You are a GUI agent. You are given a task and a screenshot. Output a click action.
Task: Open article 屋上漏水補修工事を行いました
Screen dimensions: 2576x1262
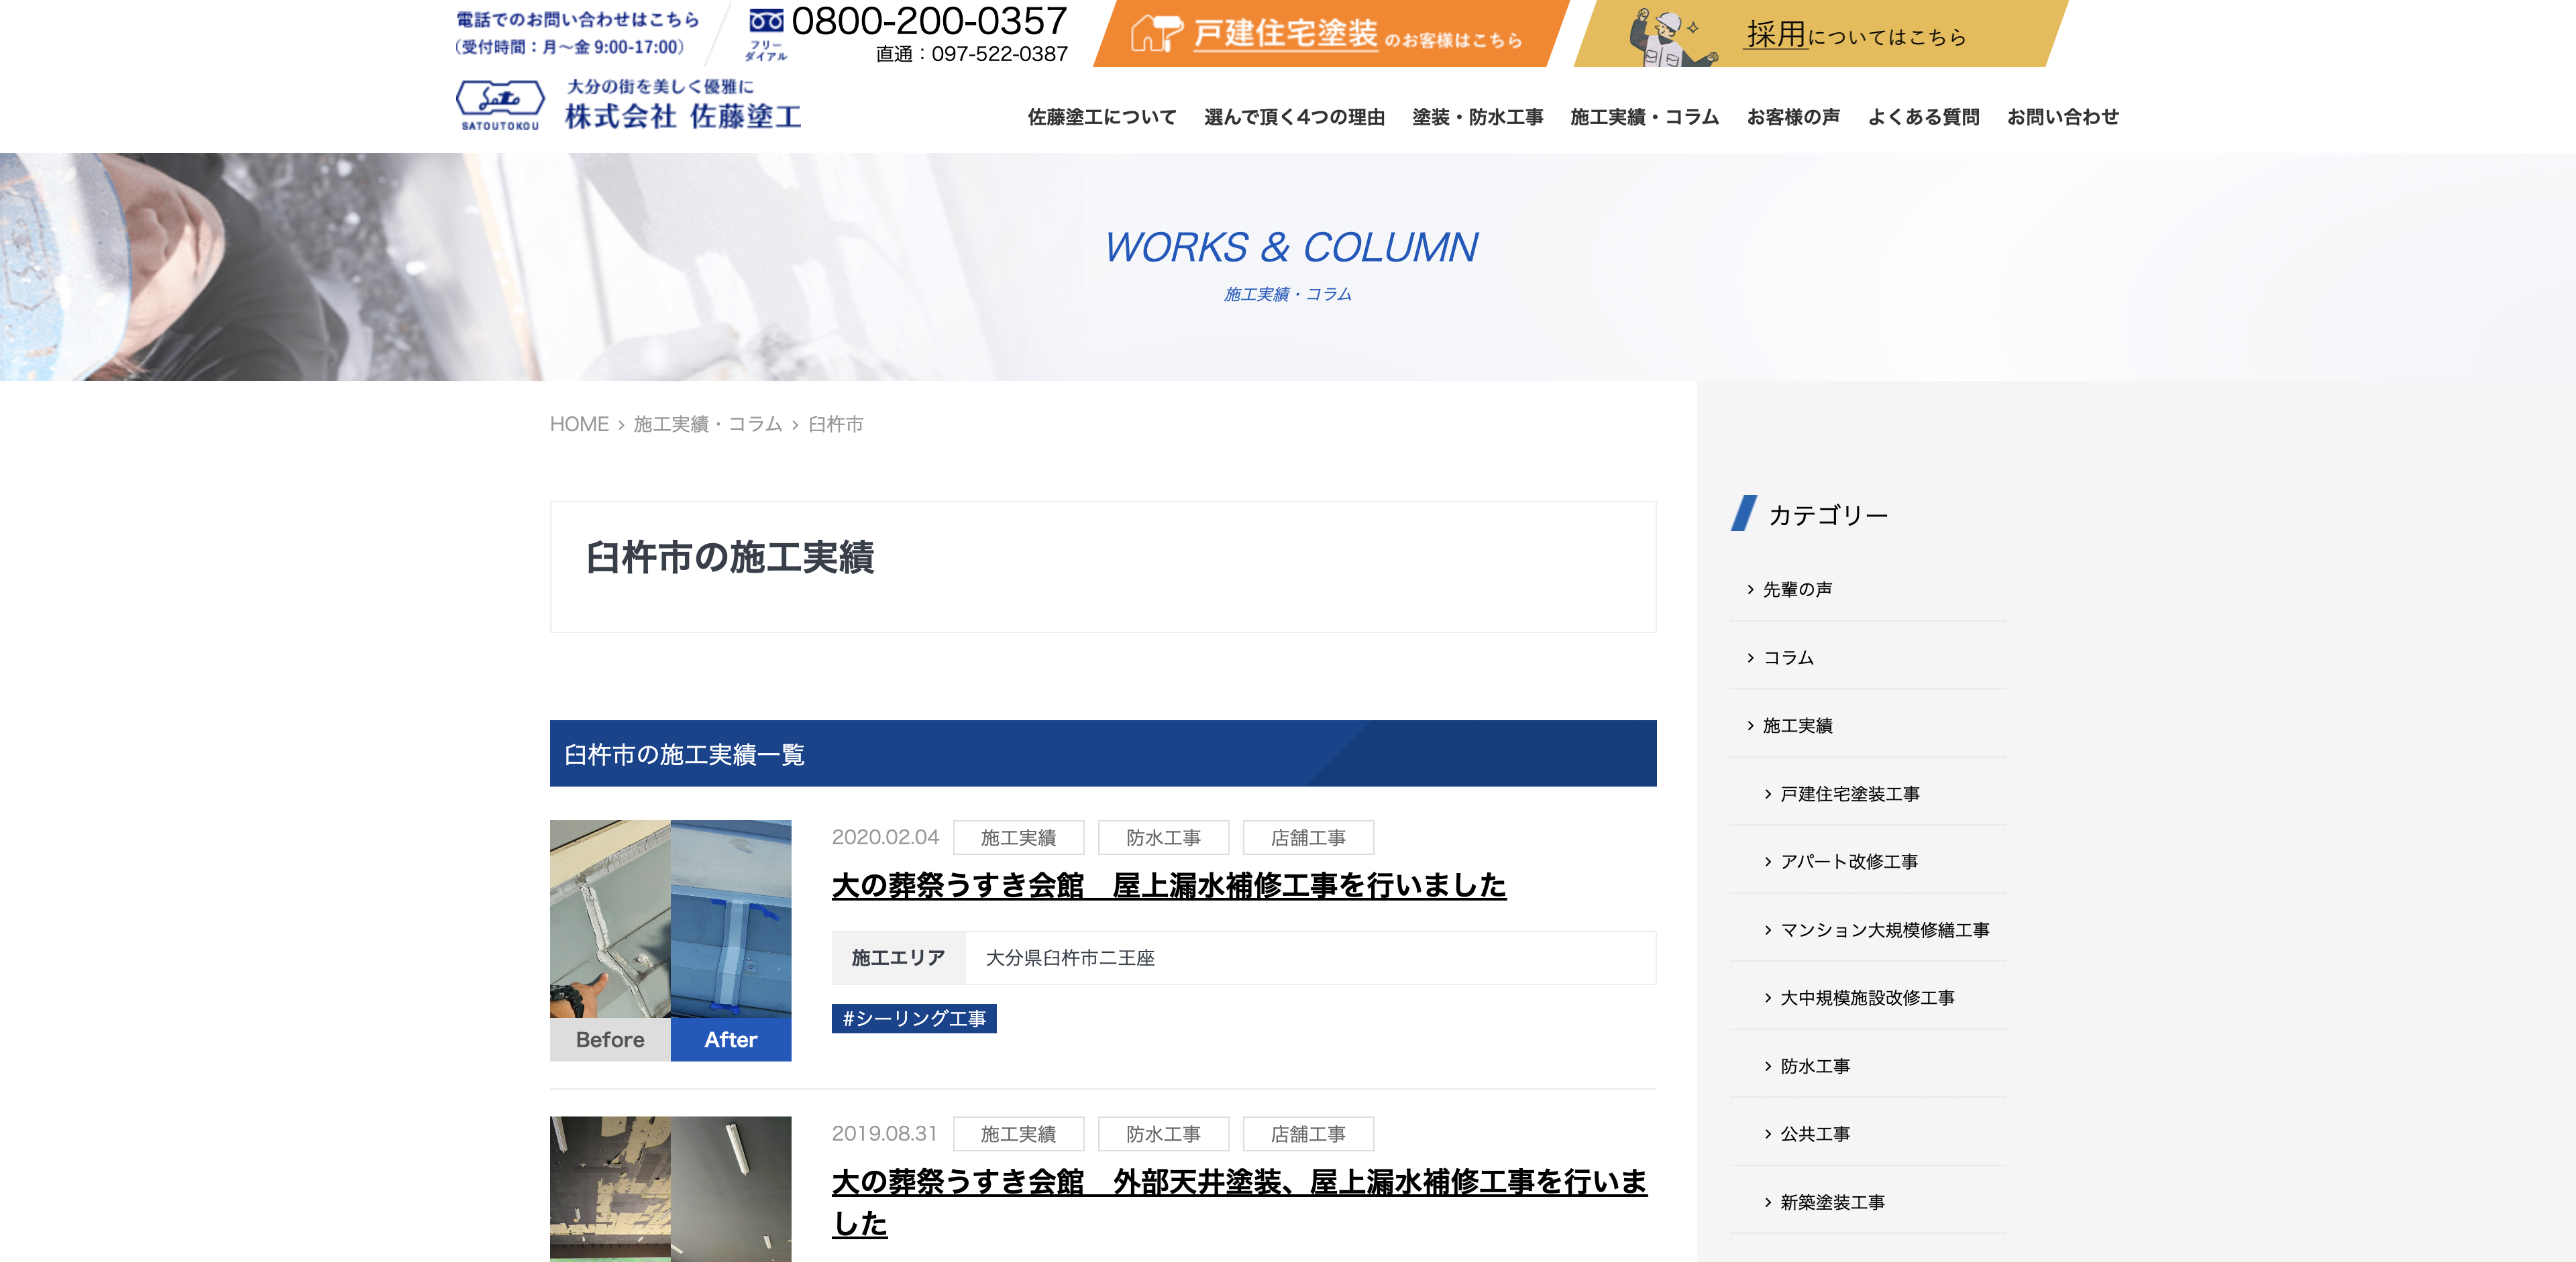[1169, 885]
